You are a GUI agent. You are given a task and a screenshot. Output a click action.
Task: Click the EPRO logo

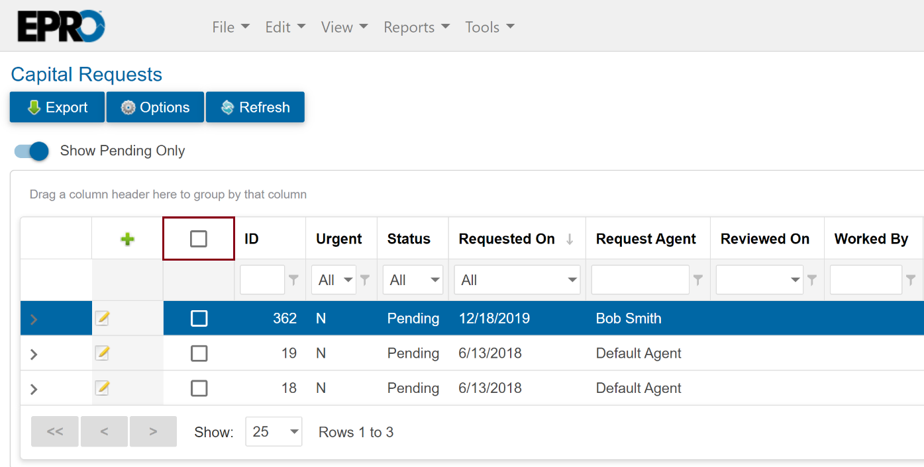[61, 26]
